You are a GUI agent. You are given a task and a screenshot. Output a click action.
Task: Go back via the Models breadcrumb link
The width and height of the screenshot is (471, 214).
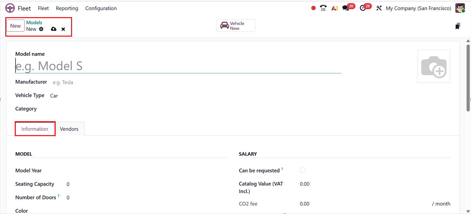[34, 23]
